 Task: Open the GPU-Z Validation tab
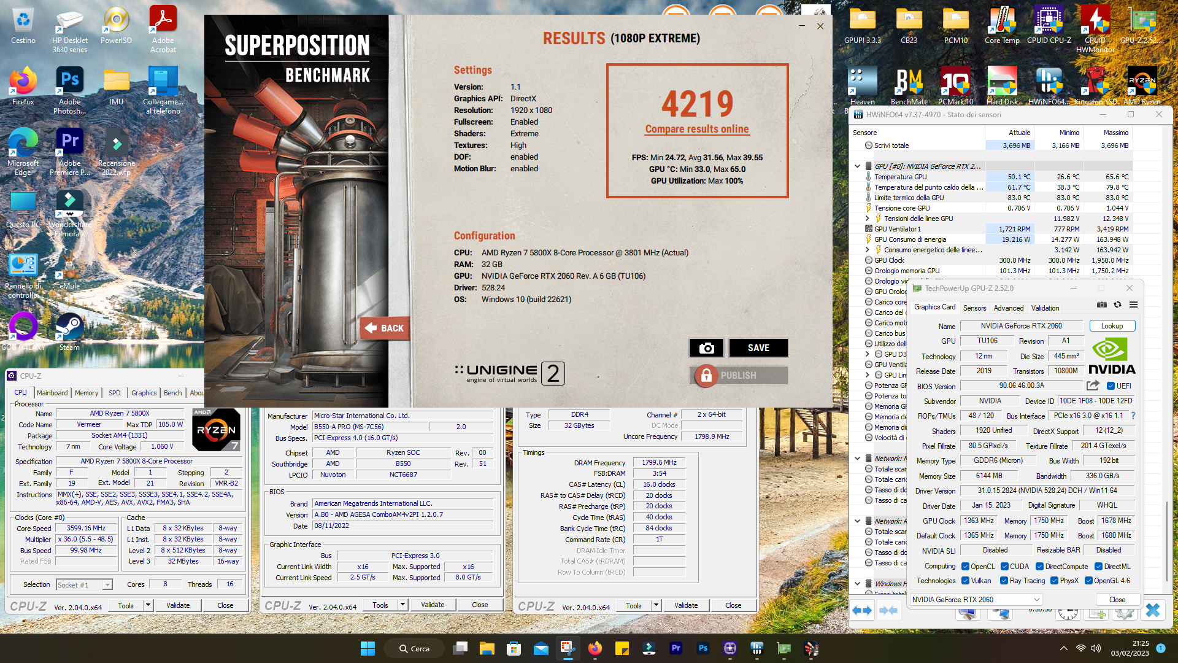(x=1045, y=308)
